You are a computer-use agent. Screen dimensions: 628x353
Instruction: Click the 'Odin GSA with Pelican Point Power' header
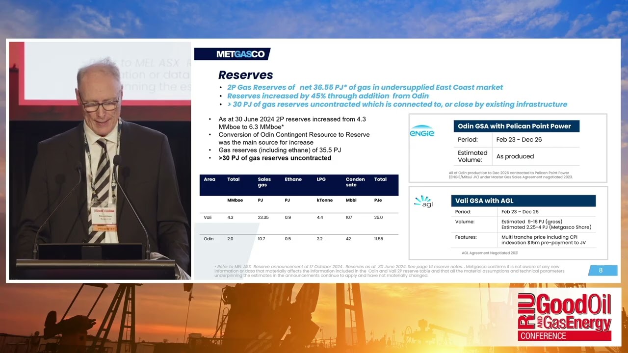tap(516, 126)
